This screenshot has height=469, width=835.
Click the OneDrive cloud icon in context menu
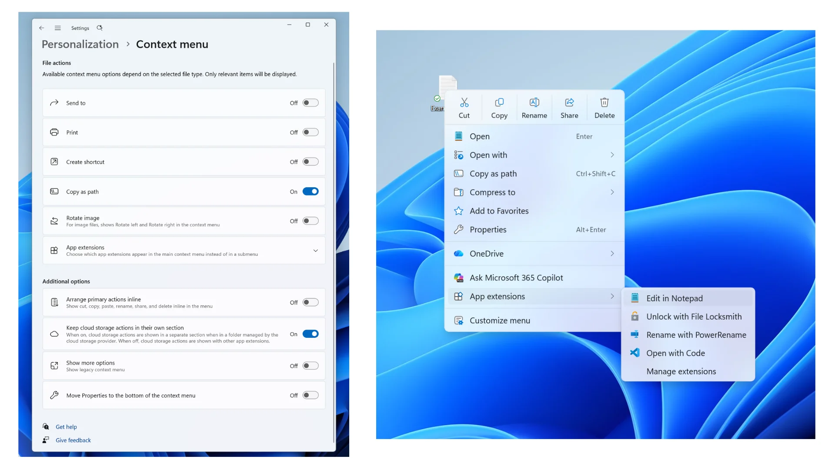458,254
